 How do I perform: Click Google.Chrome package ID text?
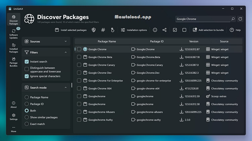(145, 49)
